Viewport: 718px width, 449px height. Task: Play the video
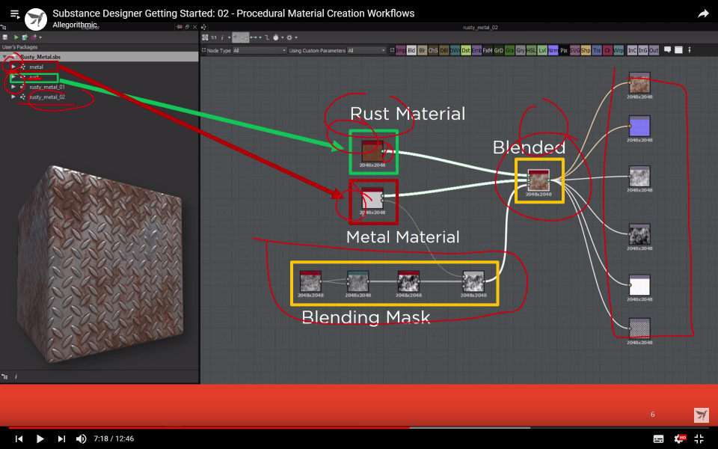pos(40,439)
